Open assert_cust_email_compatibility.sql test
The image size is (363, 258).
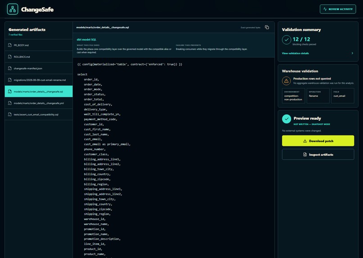tap(39, 114)
